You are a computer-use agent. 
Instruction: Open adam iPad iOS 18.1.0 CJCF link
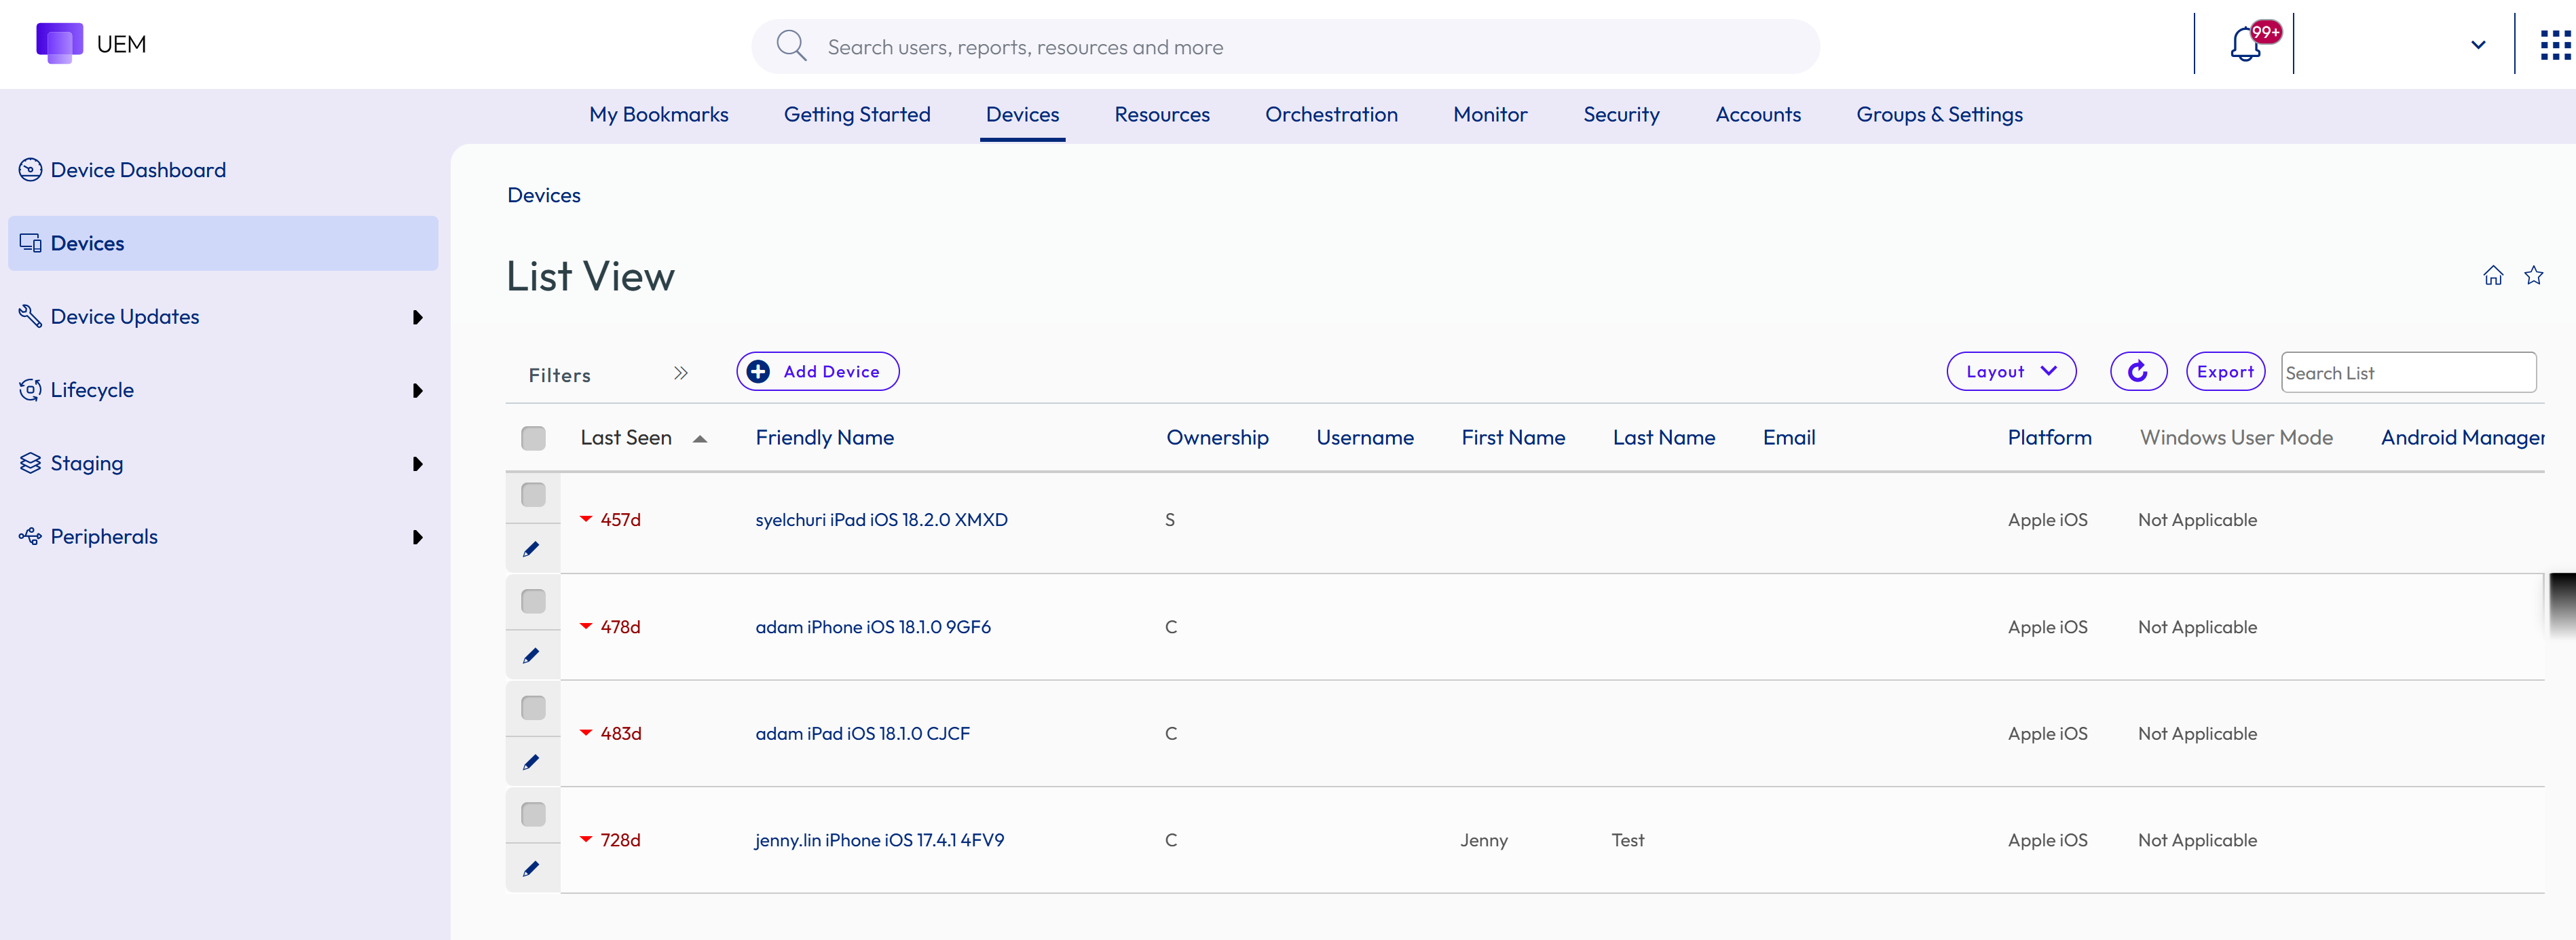tap(862, 733)
